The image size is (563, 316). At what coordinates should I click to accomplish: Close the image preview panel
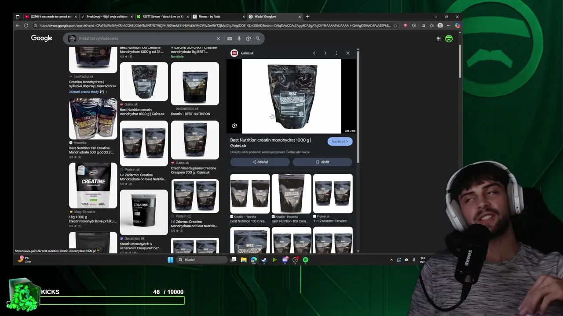click(348, 53)
